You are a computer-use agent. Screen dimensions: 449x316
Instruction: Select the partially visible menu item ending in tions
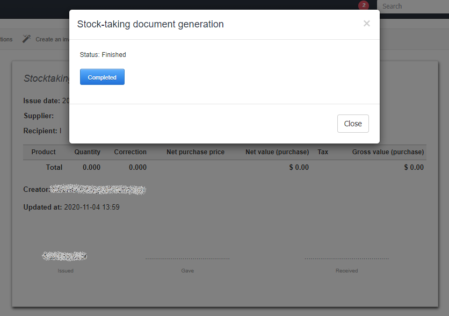click(x=5, y=39)
